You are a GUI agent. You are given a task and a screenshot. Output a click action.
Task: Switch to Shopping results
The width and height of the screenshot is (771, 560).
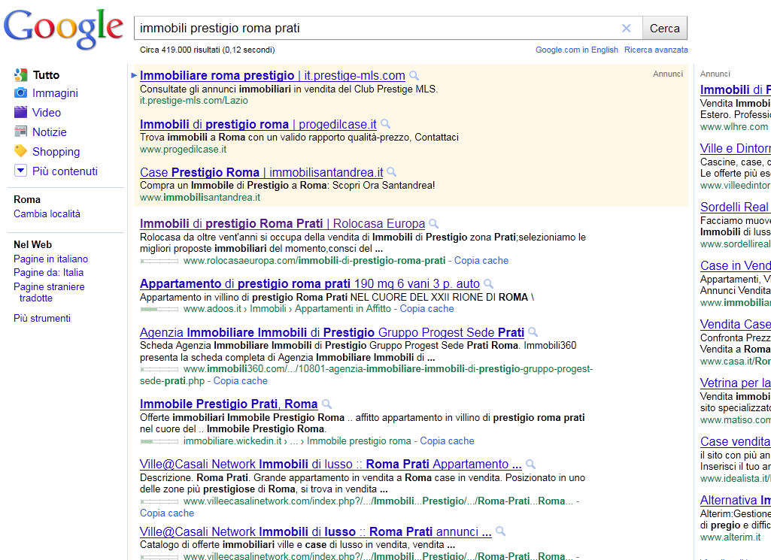56,152
